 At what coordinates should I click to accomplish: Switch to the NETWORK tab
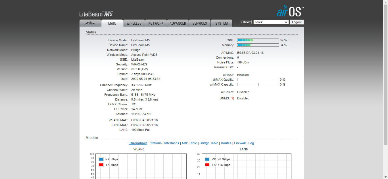click(156, 23)
